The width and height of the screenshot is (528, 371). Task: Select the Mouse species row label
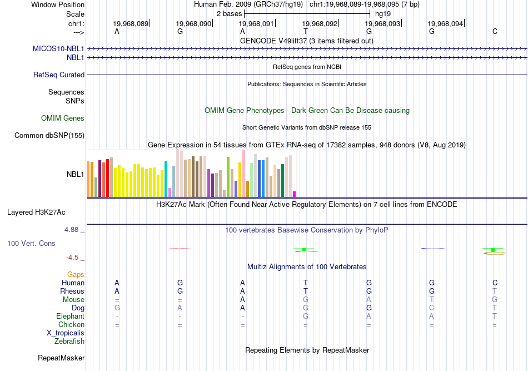(73, 300)
